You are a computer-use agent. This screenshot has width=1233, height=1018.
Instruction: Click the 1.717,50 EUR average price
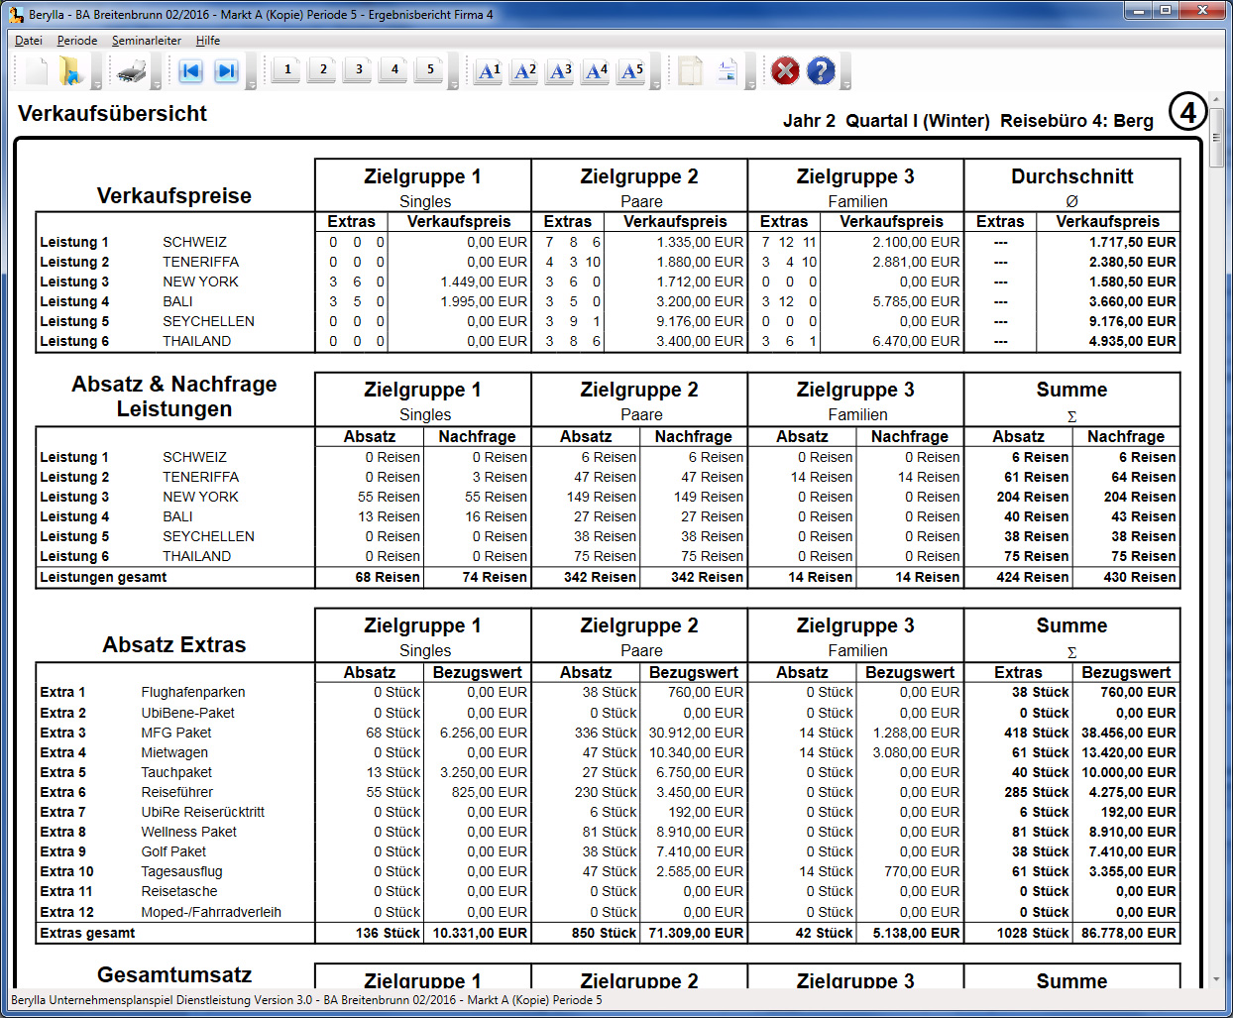pos(1132,242)
